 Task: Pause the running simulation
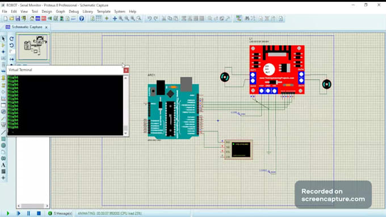[28, 213]
